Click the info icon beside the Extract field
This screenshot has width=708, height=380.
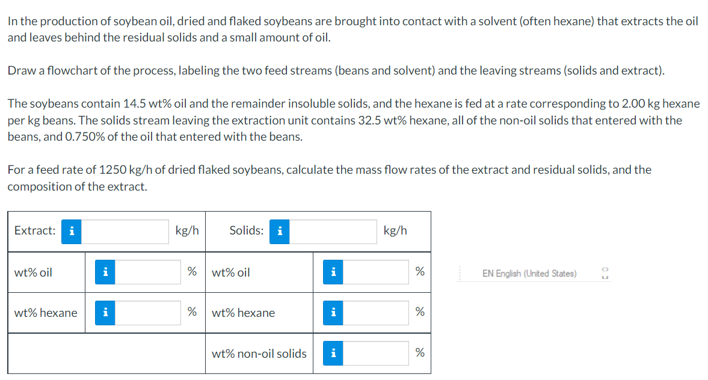click(x=71, y=231)
